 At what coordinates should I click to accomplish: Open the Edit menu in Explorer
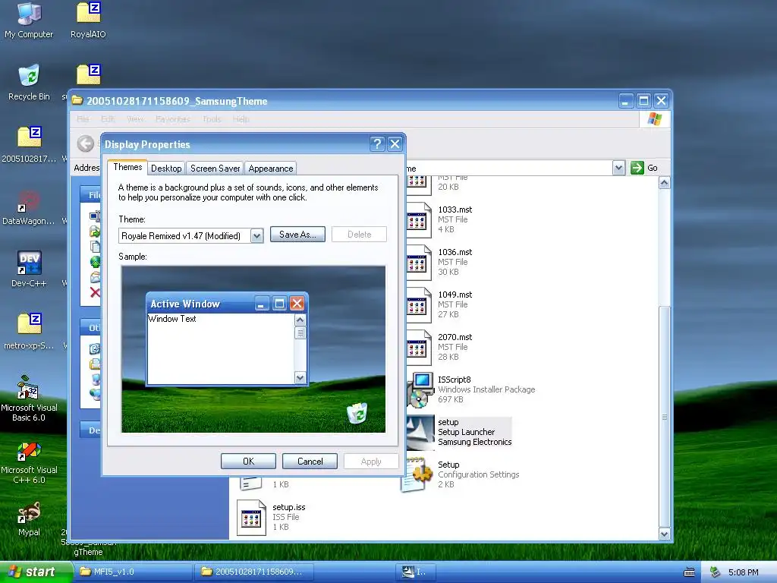(x=108, y=119)
